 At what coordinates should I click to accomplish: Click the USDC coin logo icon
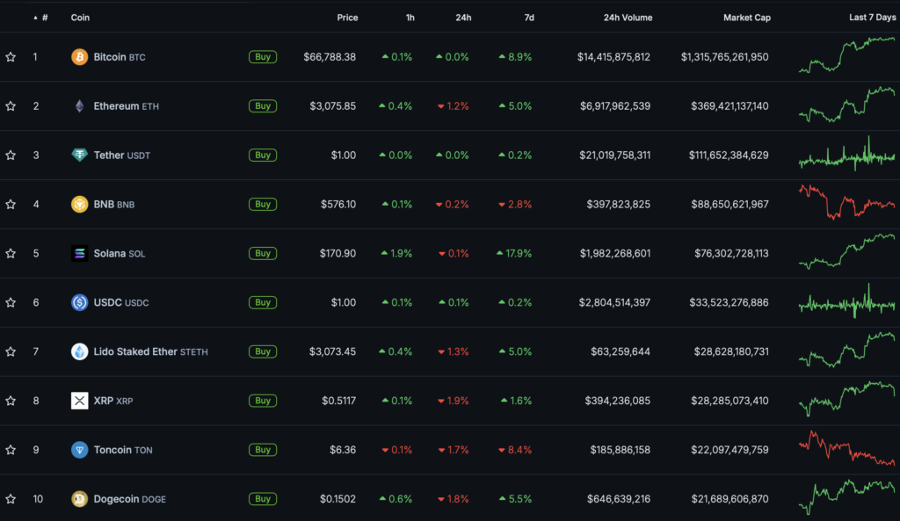[79, 303]
